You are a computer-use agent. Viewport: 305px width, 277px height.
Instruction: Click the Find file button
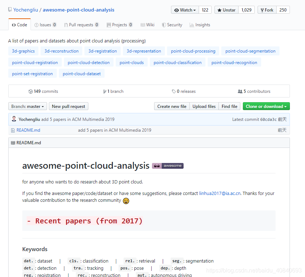click(x=230, y=106)
